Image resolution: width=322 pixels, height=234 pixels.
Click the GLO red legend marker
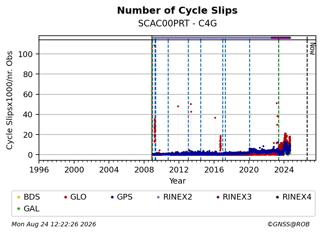(x=65, y=197)
